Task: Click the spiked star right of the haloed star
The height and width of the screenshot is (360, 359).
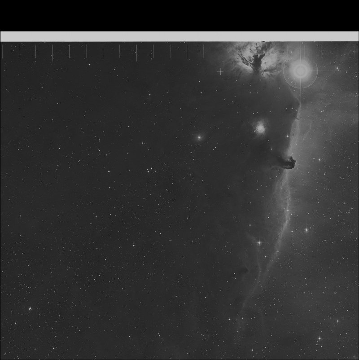Action: (337, 69)
